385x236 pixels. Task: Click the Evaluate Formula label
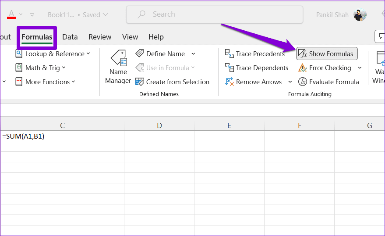[x=334, y=82]
